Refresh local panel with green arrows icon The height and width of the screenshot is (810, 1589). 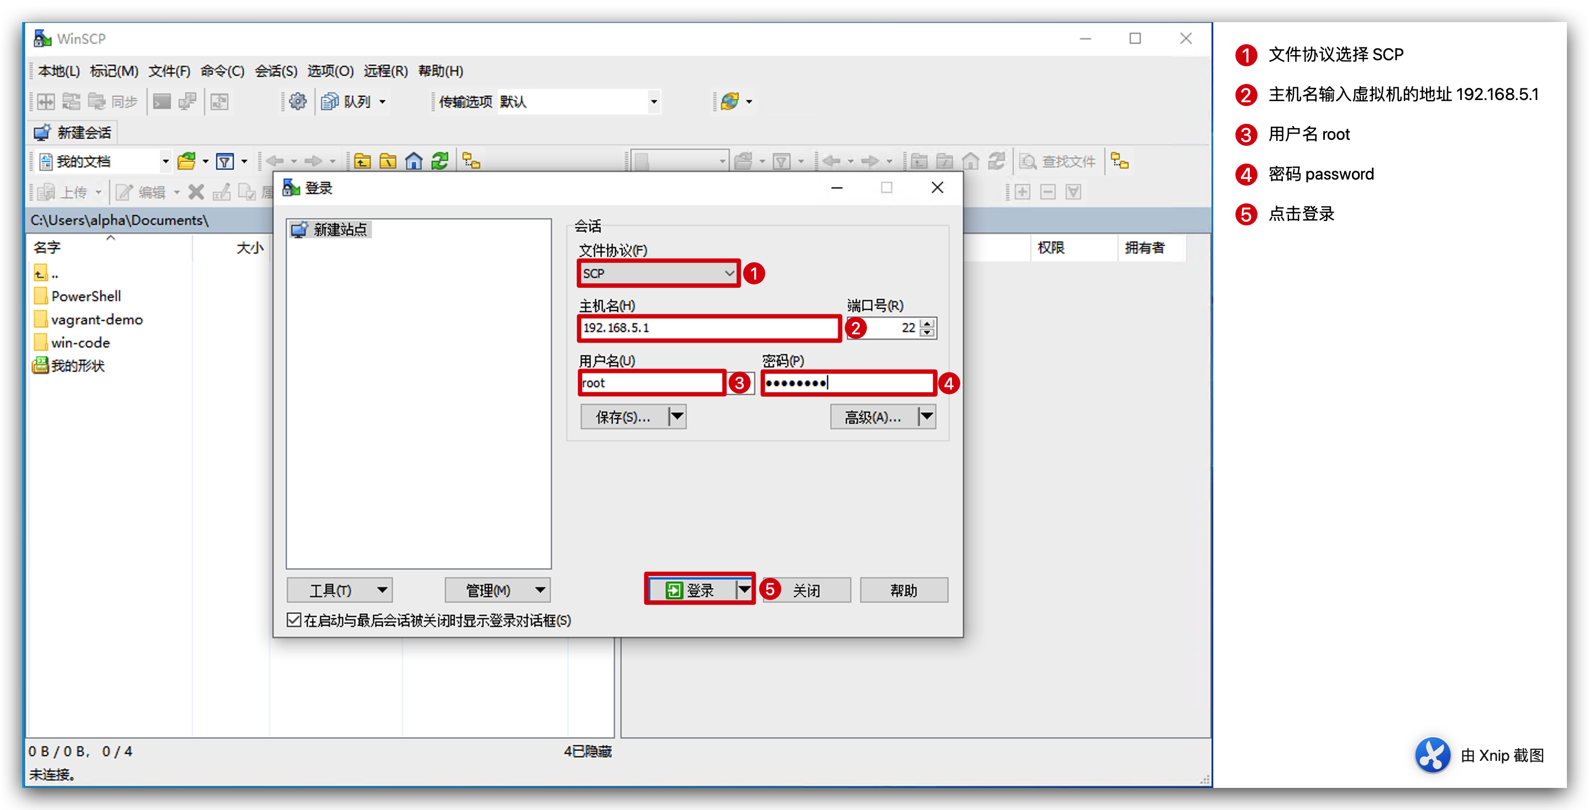440,162
